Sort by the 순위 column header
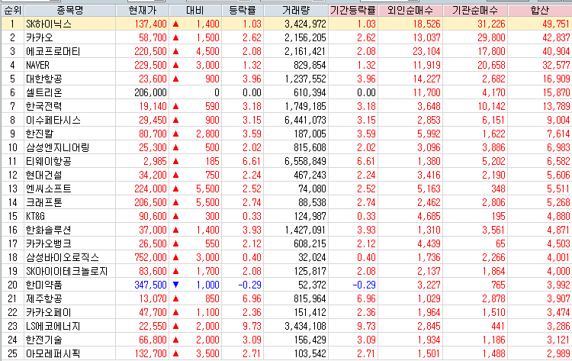Screen dimensions: 572x361 click(x=12, y=10)
